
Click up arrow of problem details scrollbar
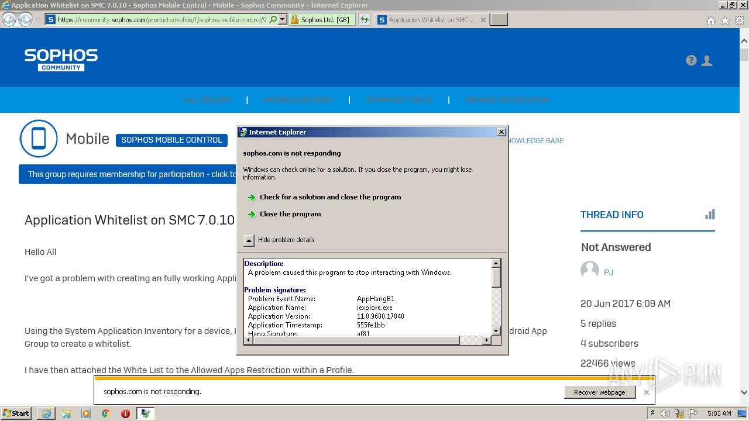(x=496, y=263)
